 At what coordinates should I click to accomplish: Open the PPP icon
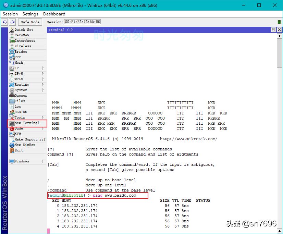pyautogui.click(x=12, y=57)
